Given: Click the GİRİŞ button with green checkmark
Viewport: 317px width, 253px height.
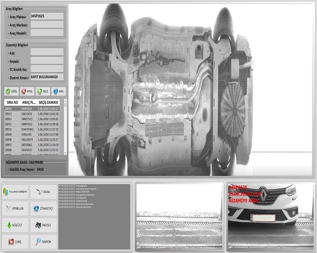Looking at the screenshot, I should pyautogui.click(x=11, y=91).
